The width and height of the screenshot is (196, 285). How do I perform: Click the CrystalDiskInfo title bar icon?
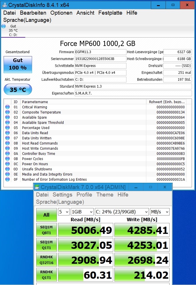click(x=5, y=5)
